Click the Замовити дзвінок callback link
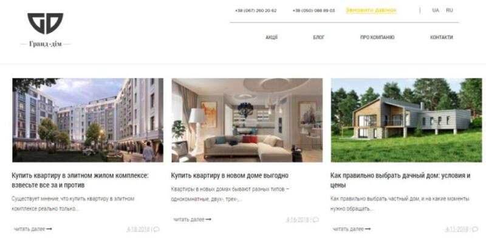Screen dimensions: 486x248 (371, 10)
